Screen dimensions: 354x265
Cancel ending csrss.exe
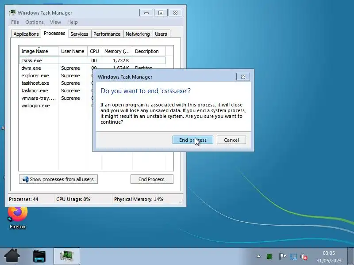click(x=231, y=140)
